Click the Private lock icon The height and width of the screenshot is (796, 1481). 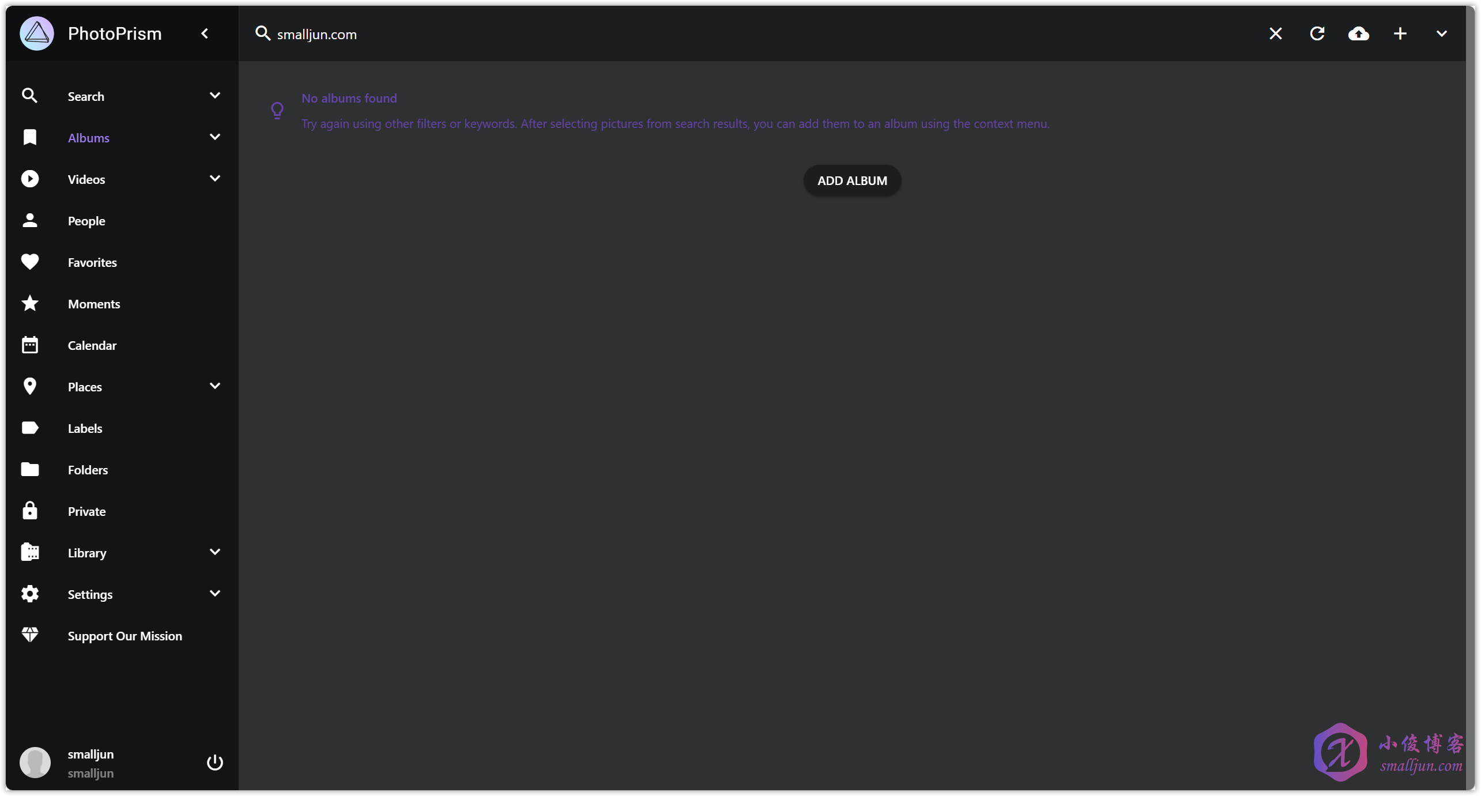coord(29,510)
